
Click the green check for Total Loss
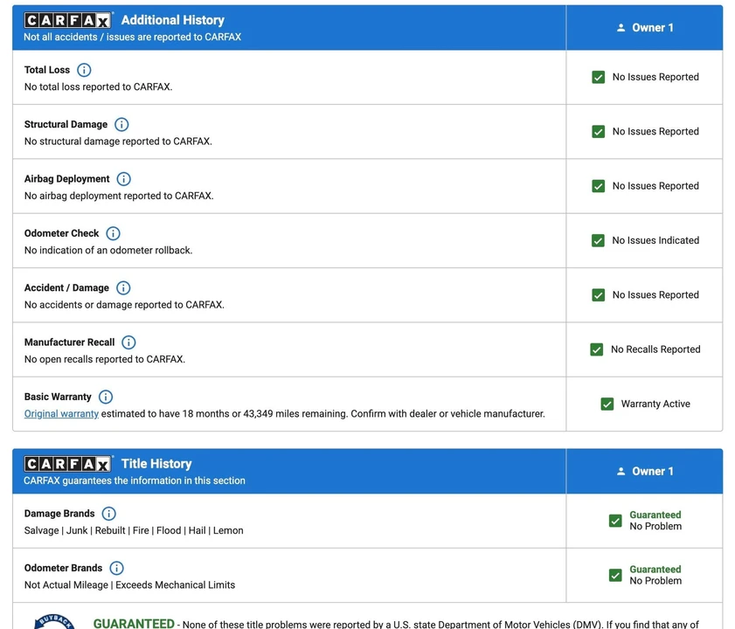(598, 77)
